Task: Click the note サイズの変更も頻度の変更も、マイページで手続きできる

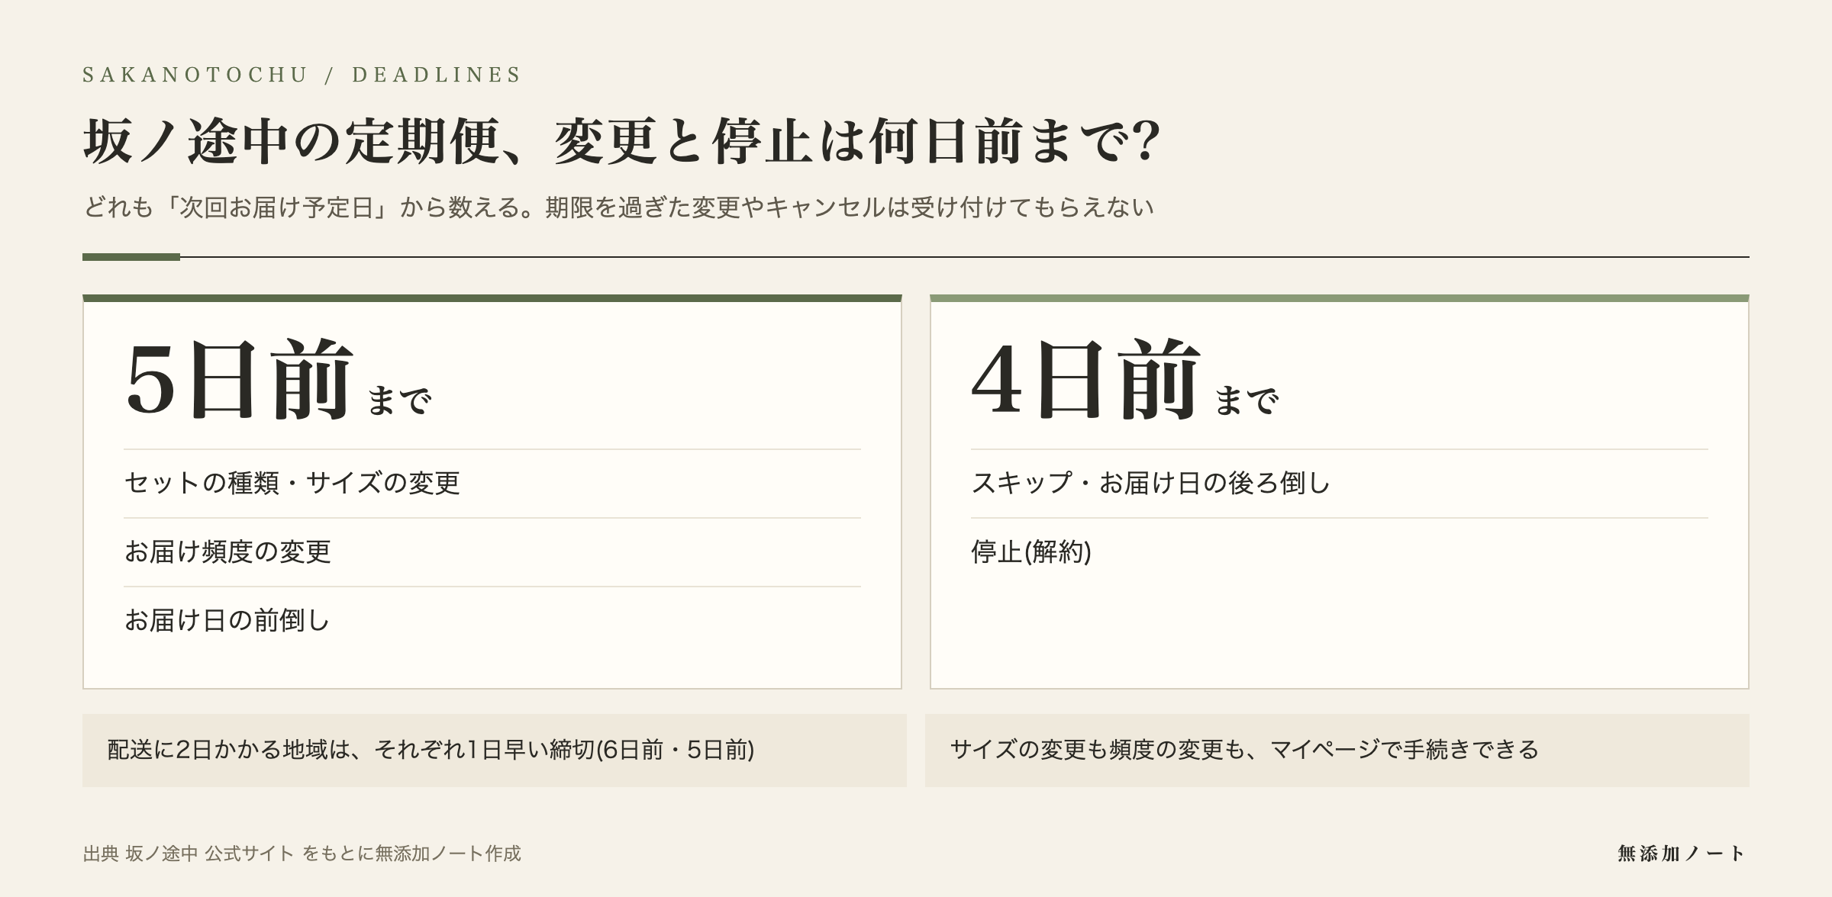Action: [x=1337, y=751]
